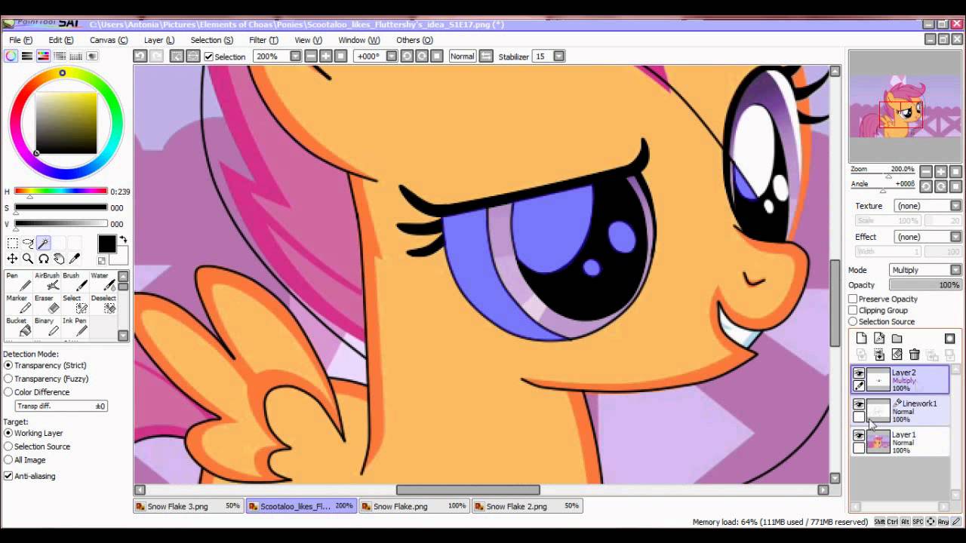Image resolution: width=966 pixels, height=543 pixels.
Task: Select the Eraser tool
Action: click(x=47, y=305)
